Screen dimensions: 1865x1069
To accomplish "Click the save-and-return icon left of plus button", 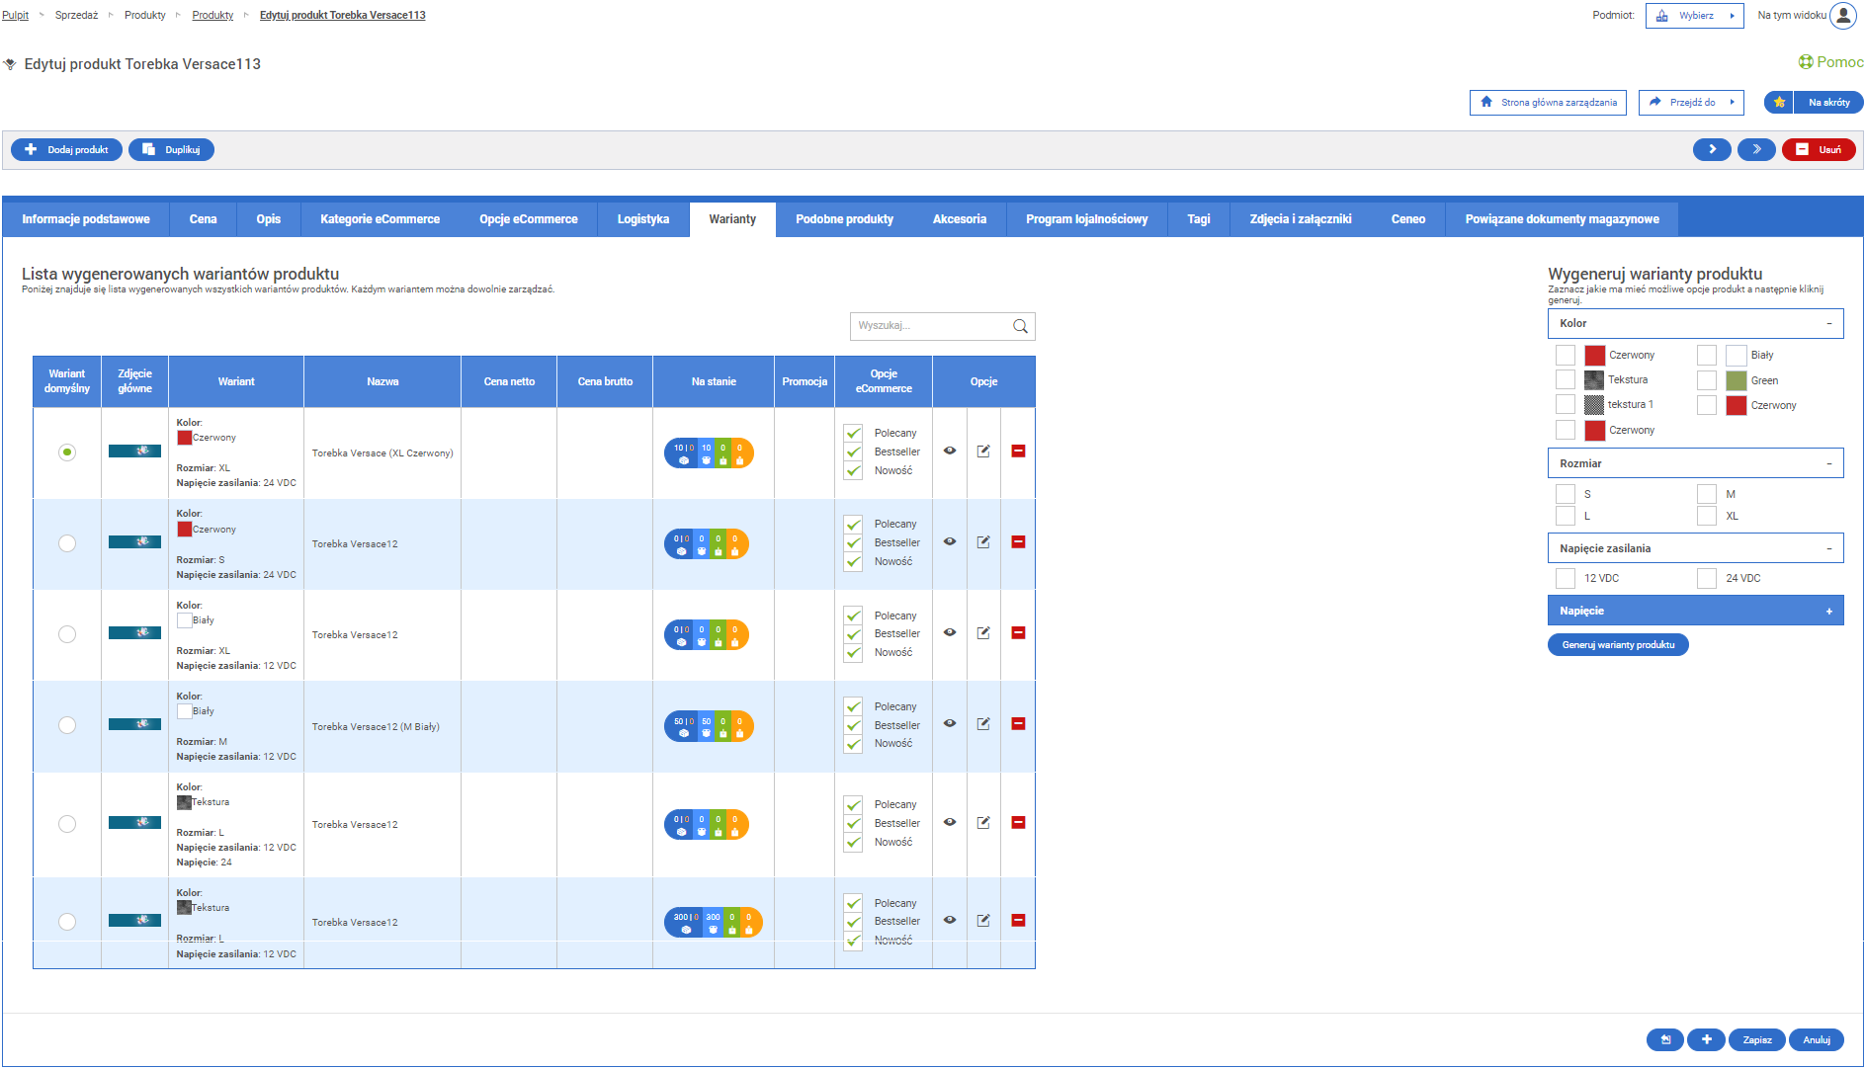I will (x=1665, y=1039).
